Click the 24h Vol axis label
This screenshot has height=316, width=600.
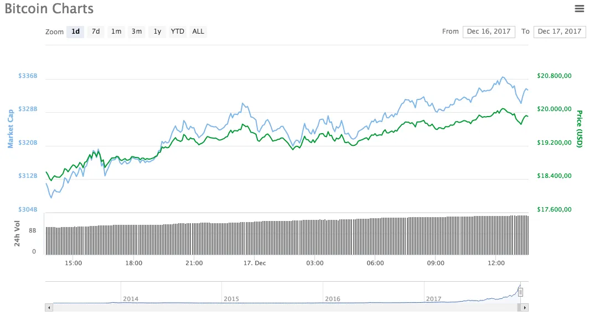pos(17,234)
